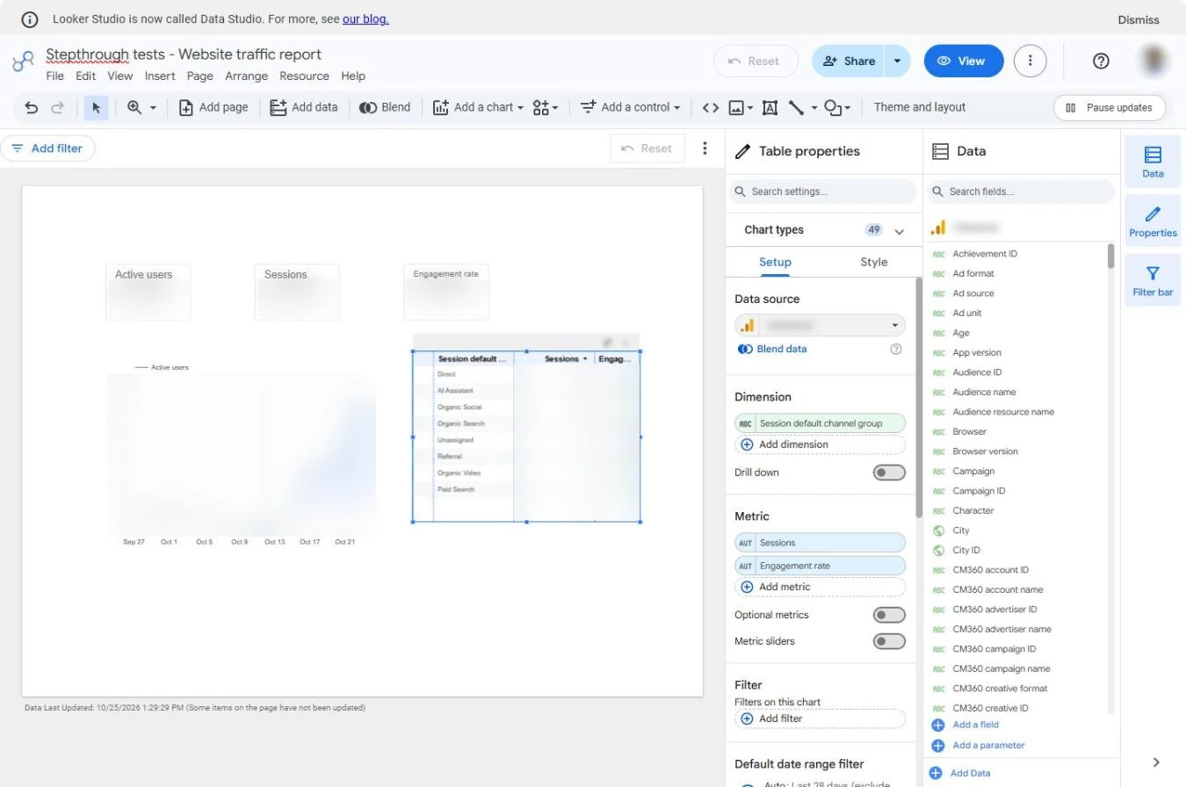Open the more options menu beside View
The image size is (1186, 787).
click(x=1030, y=61)
